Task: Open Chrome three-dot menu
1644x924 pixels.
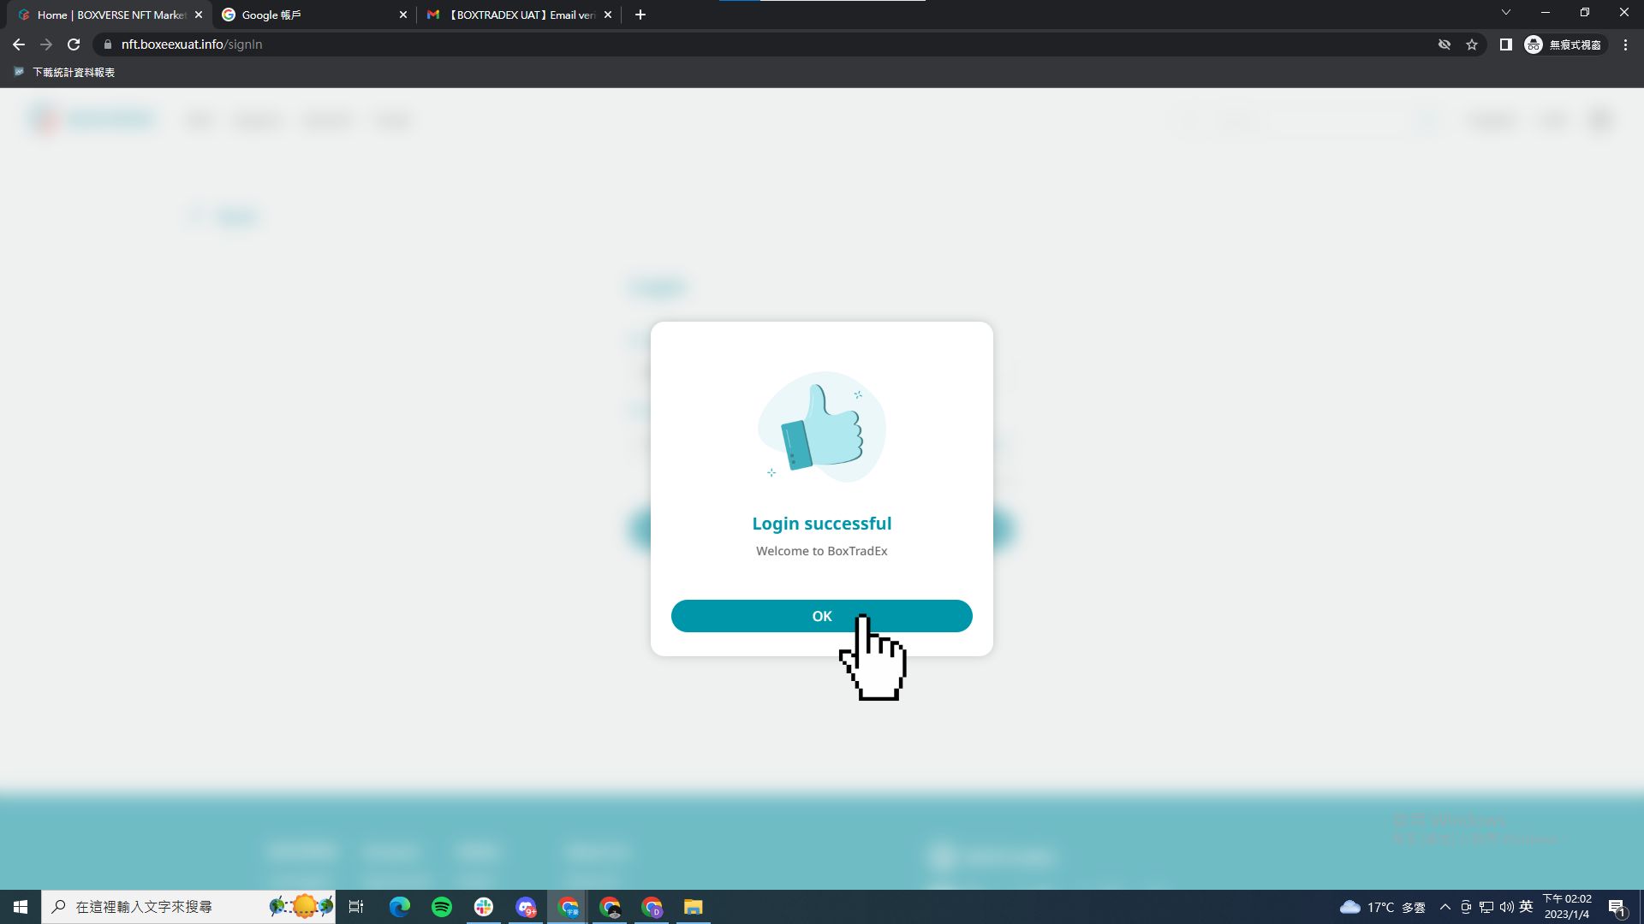Action: 1625,44
